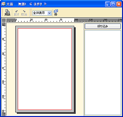Click the empty list panel below 絞り込み
The width and height of the screenshot is (123, 117).
pyautogui.click(x=103, y=73)
